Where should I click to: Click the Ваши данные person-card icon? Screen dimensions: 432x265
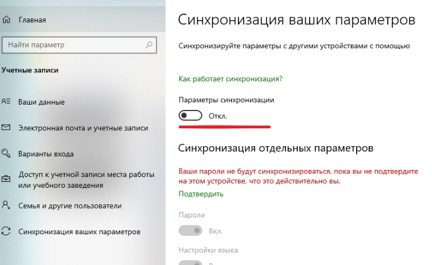pos(7,102)
